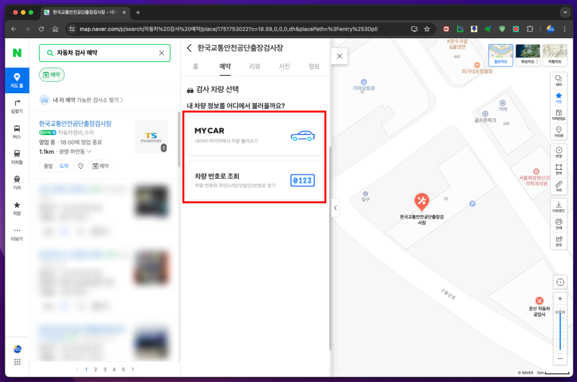
Task: Select 거리 distance ruler tool
Action: 558,186
